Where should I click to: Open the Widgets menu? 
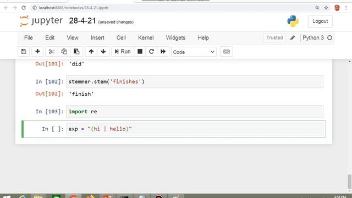click(175, 38)
